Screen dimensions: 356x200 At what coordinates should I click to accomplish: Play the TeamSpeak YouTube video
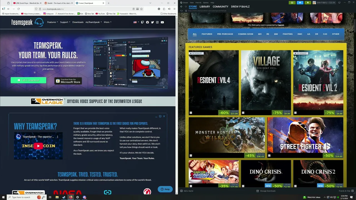38,146
